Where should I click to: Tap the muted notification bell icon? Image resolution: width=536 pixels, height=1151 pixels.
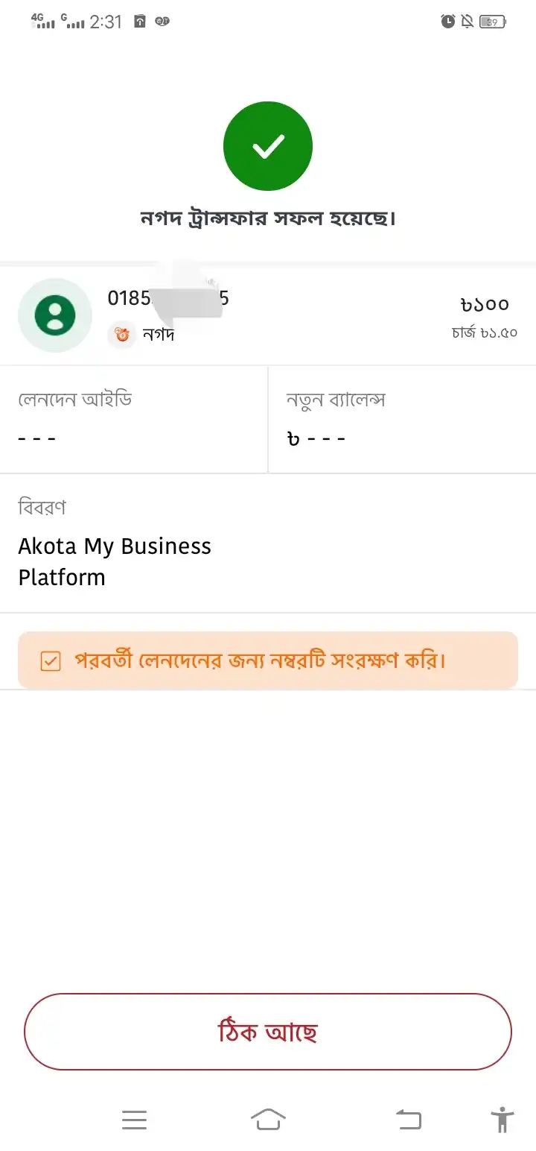(468, 22)
